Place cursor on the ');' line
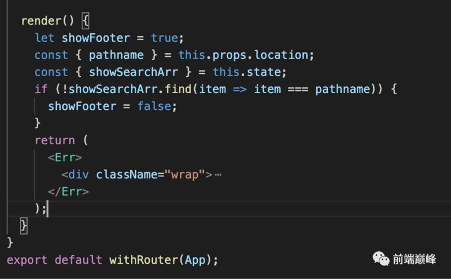Image resolution: width=451 pixels, height=279 pixels. click(229, 209)
